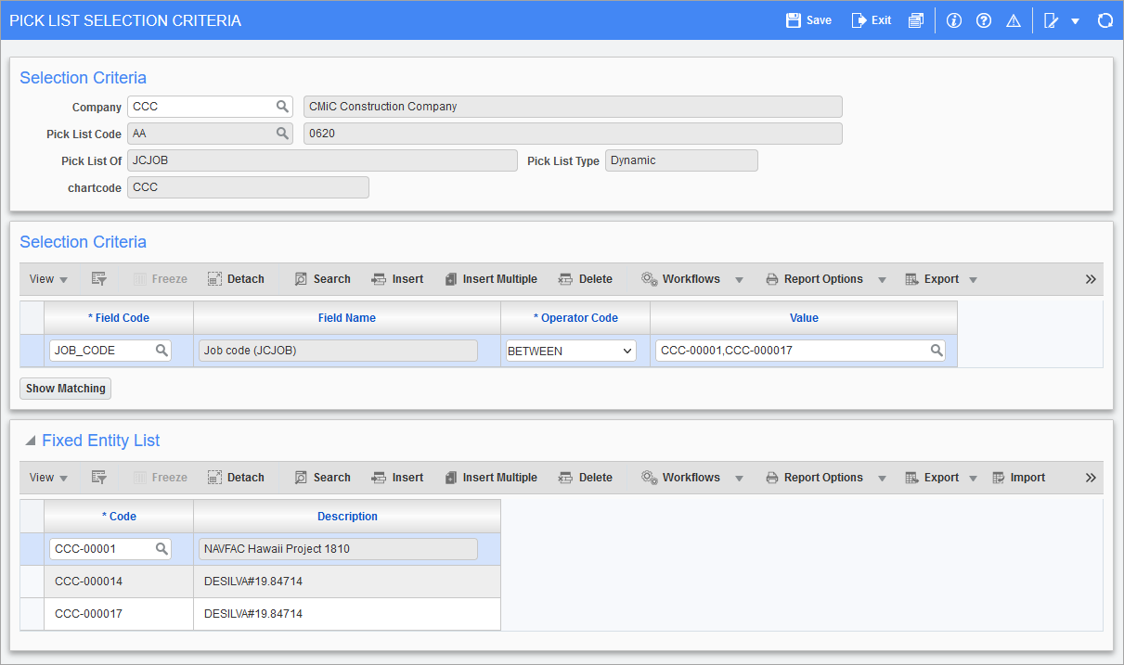Click the Show Matching button
This screenshot has width=1124, height=665.
click(65, 388)
